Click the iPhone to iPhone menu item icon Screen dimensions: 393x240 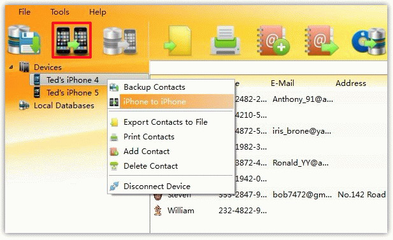(114, 102)
